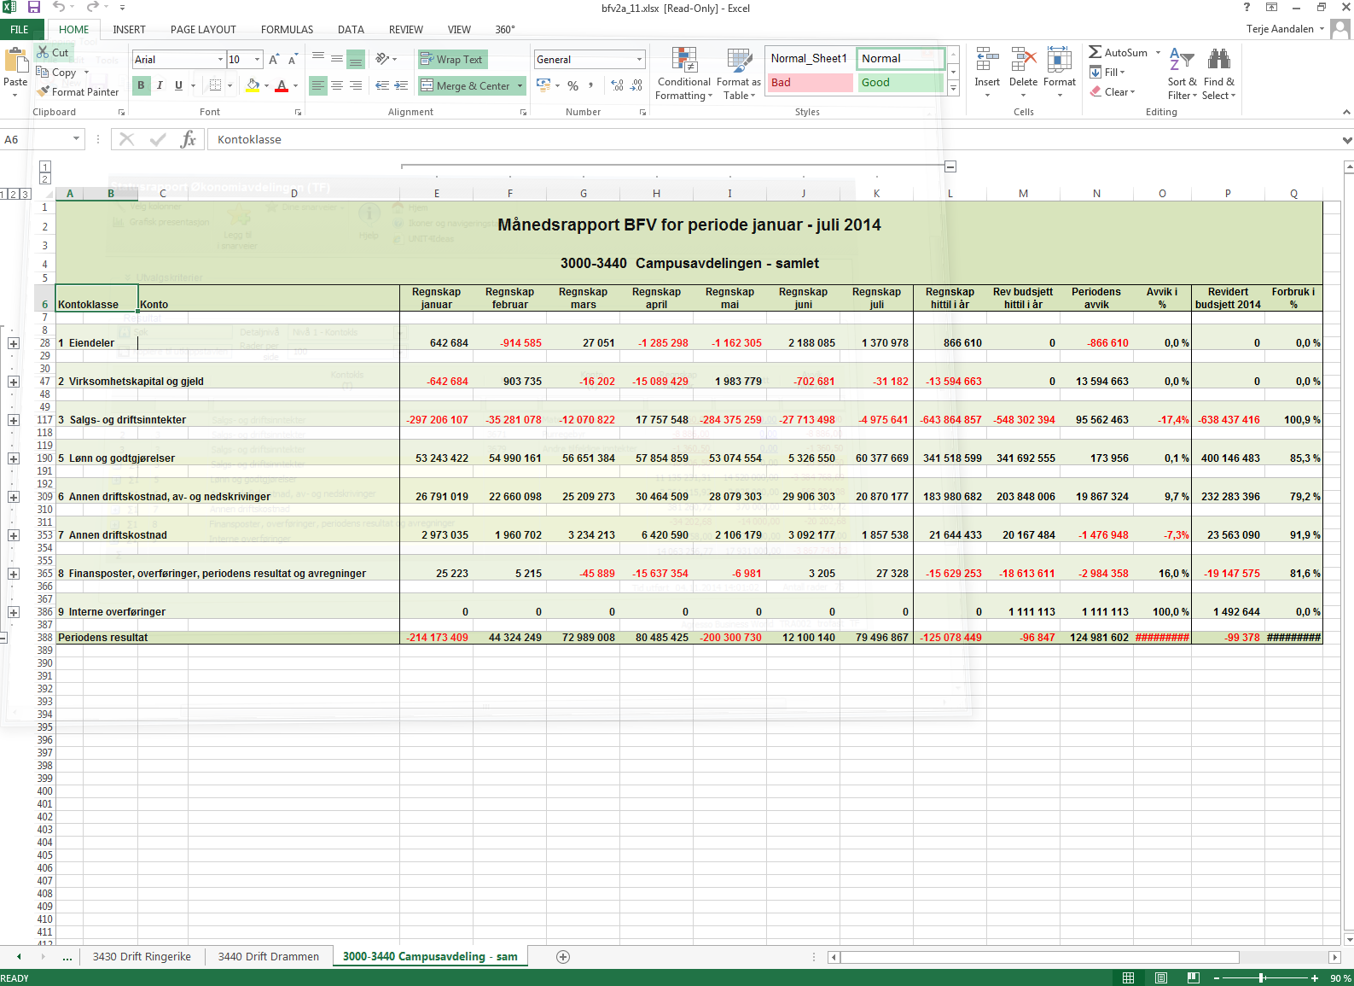Click the orientation text angle icon
The image size is (1354, 986).
(x=382, y=59)
